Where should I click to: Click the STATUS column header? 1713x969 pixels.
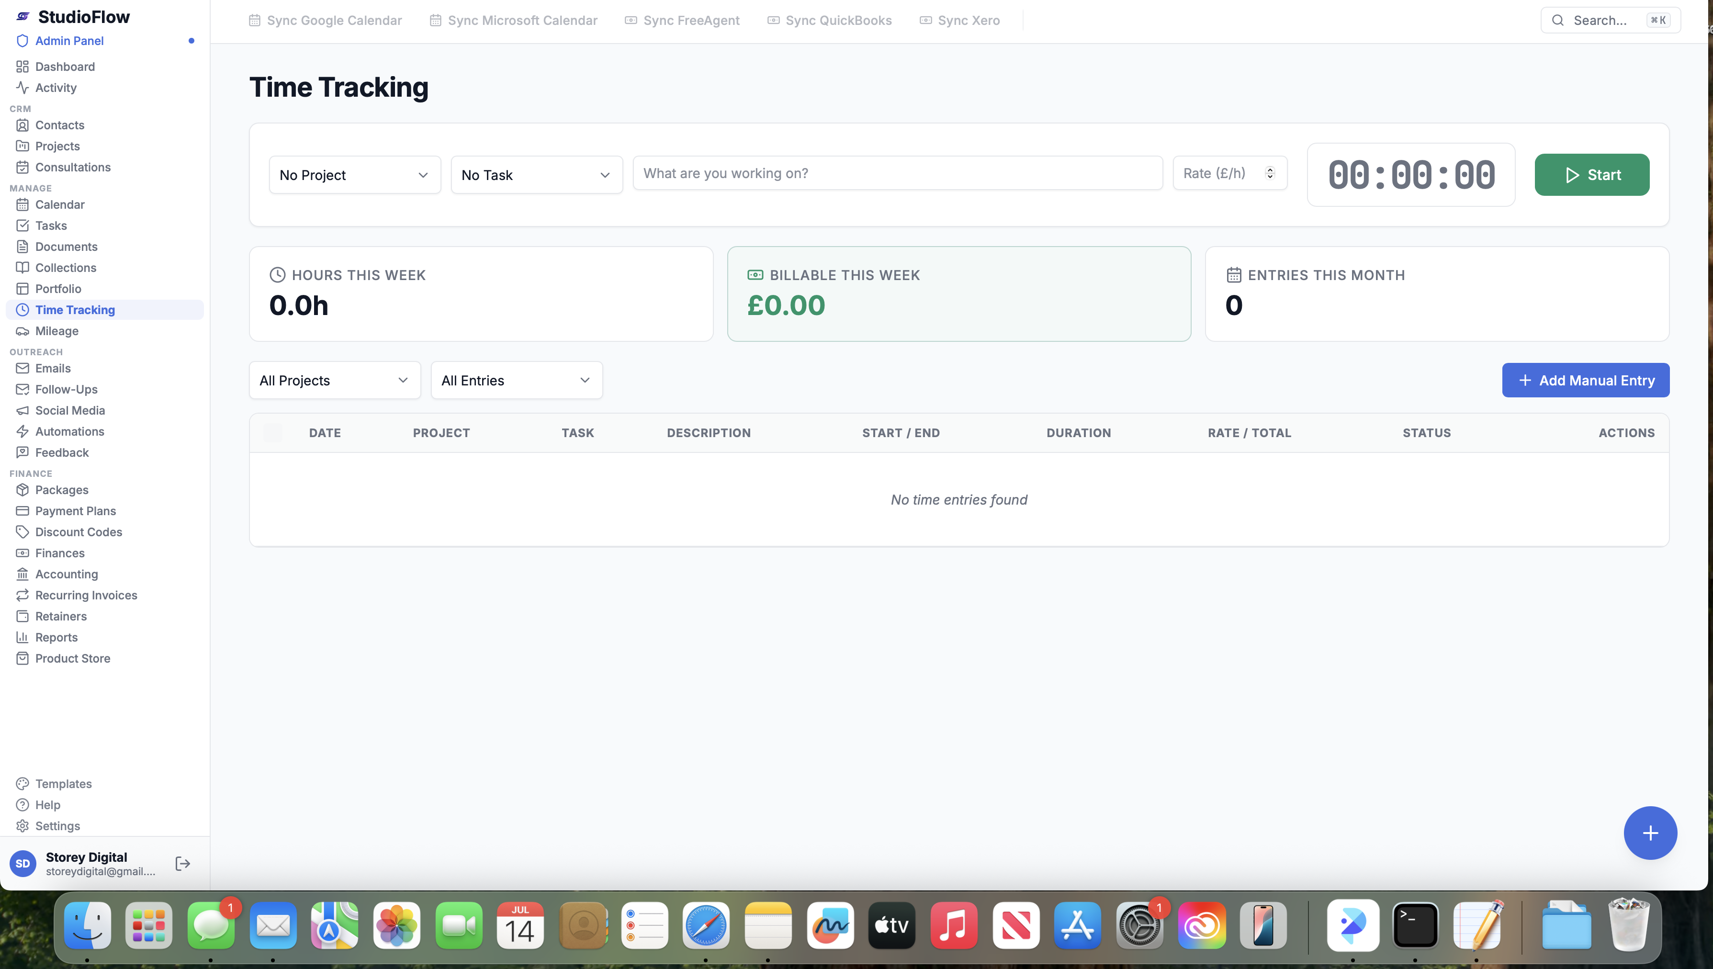pos(1426,433)
